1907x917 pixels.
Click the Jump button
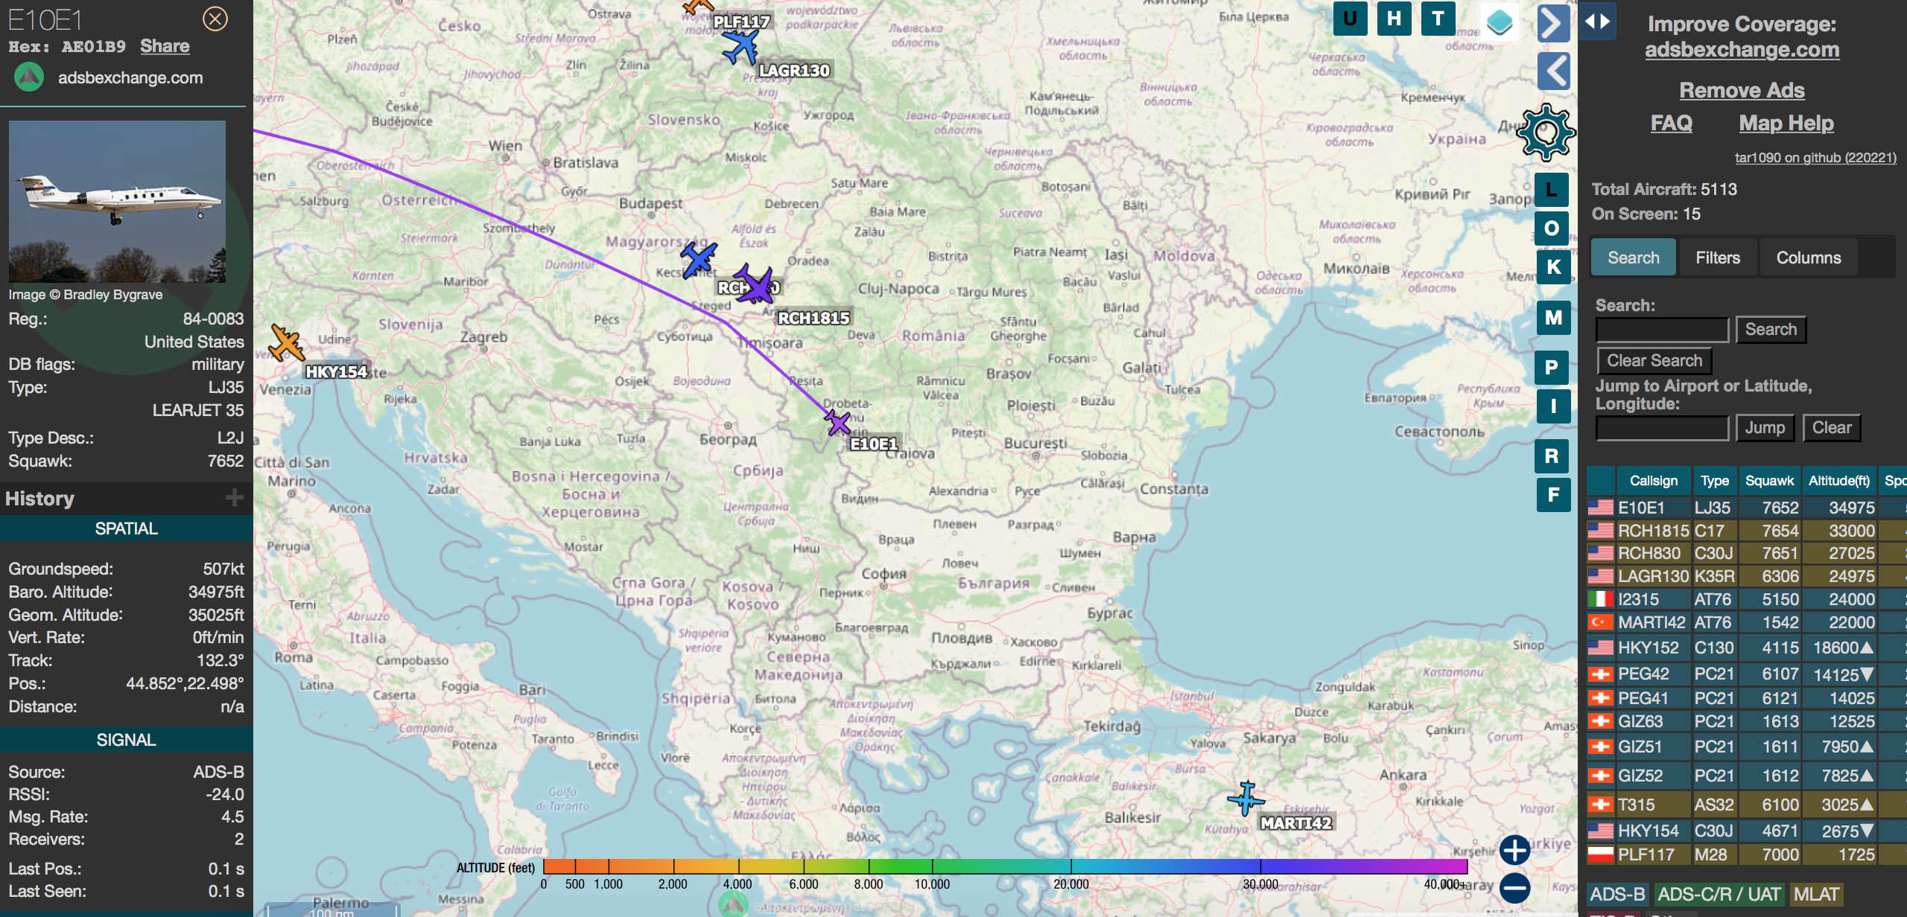click(x=1765, y=427)
